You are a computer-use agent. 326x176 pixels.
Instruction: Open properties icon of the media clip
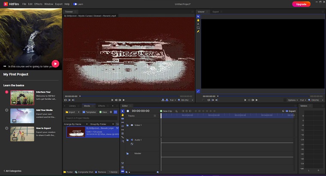point(117,128)
